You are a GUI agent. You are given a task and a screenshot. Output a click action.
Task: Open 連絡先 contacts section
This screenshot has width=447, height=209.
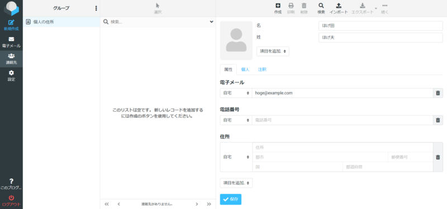[x=11, y=59]
